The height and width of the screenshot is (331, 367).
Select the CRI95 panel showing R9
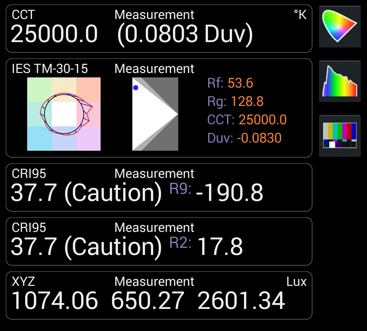point(159,187)
